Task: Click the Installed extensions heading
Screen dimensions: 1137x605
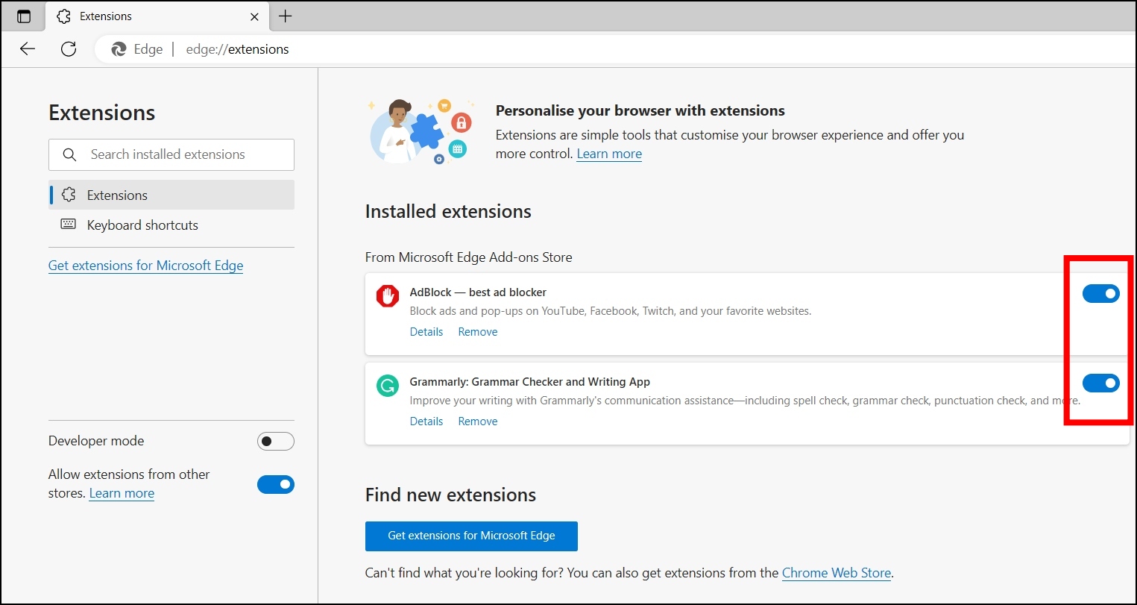Action: (x=448, y=211)
